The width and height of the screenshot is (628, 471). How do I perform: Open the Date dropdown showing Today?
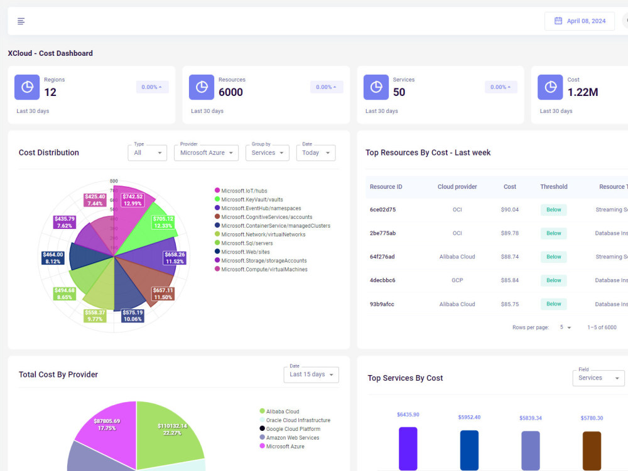point(316,153)
